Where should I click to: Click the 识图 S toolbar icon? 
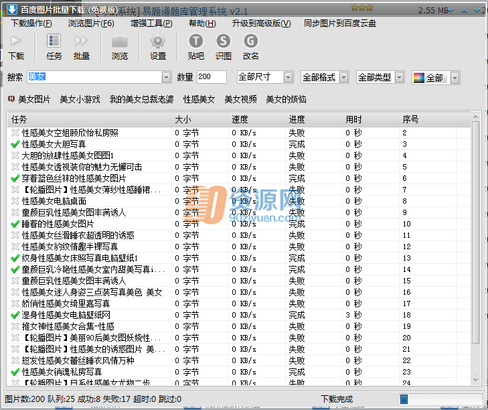(x=223, y=41)
